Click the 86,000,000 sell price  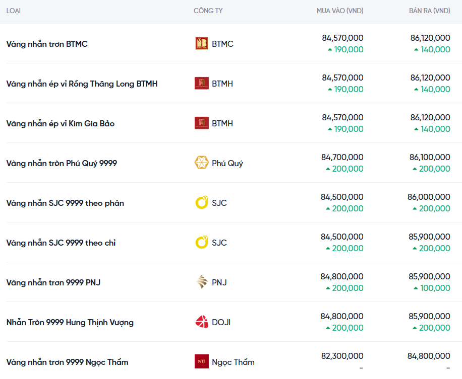[429, 197]
